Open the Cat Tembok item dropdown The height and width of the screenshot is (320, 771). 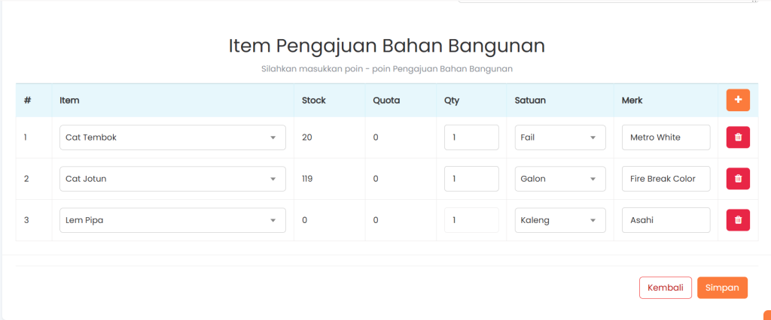coord(172,137)
